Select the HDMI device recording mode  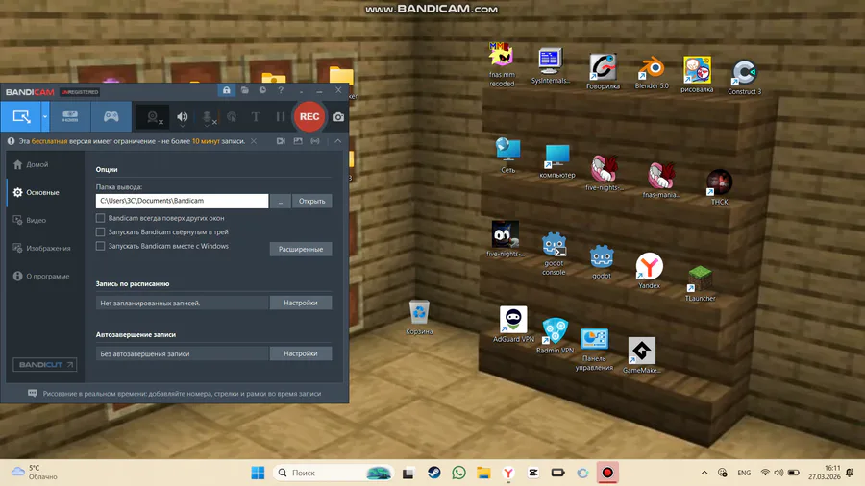tap(70, 116)
